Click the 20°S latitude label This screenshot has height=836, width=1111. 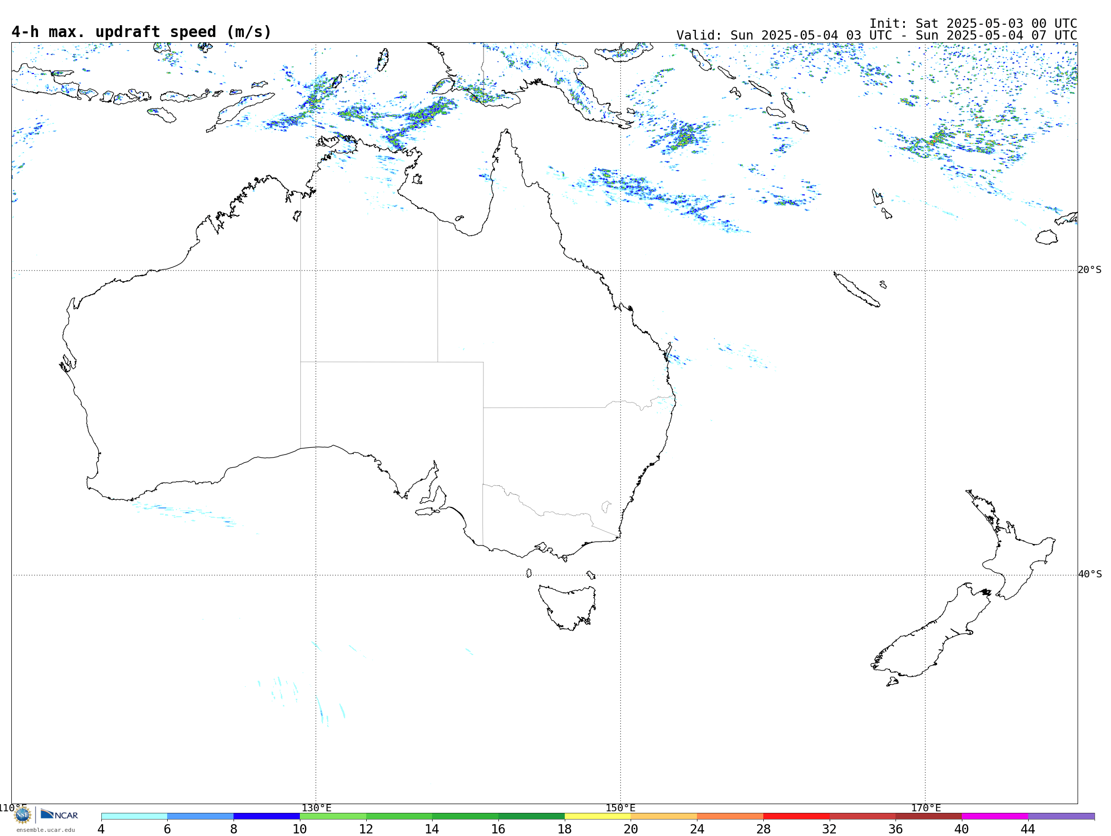[1089, 270]
